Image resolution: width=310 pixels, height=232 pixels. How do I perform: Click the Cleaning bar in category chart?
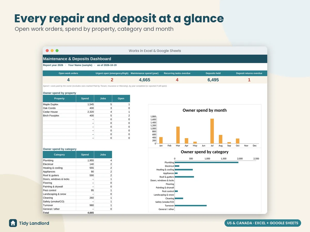[x=179, y=198]
